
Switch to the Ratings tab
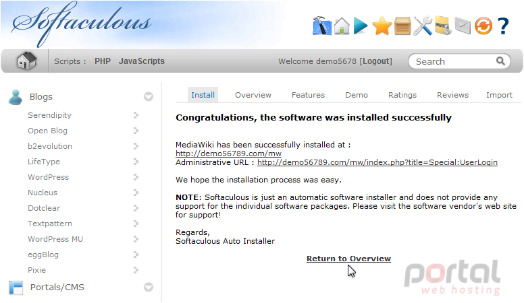(402, 95)
